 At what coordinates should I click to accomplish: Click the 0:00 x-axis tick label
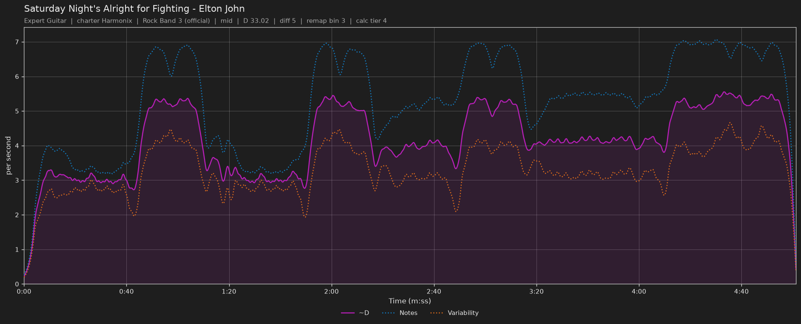tap(24, 291)
